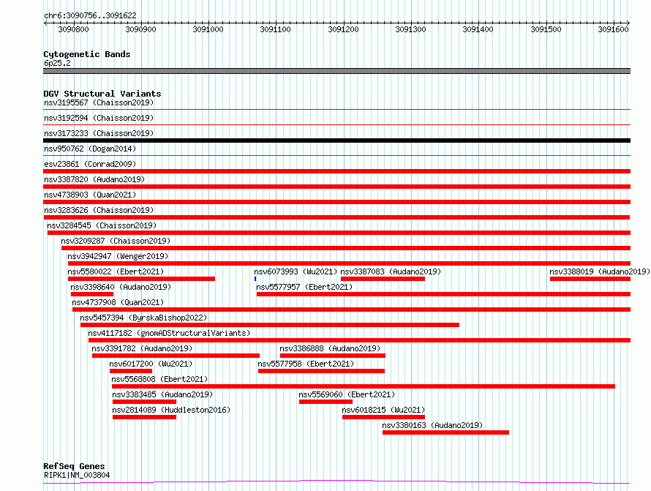Select variant nsv3209287 (Chaisson2019)
651x491 pixels.
pyautogui.click(x=116, y=241)
